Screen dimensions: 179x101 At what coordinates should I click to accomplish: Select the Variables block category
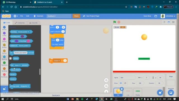[4, 70]
